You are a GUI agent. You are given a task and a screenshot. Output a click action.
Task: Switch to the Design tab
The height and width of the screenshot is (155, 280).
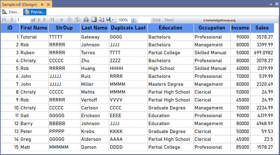pyautogui.click(x=12, y=12)
